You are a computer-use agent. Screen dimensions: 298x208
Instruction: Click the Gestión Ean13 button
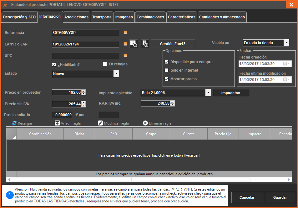173,44
